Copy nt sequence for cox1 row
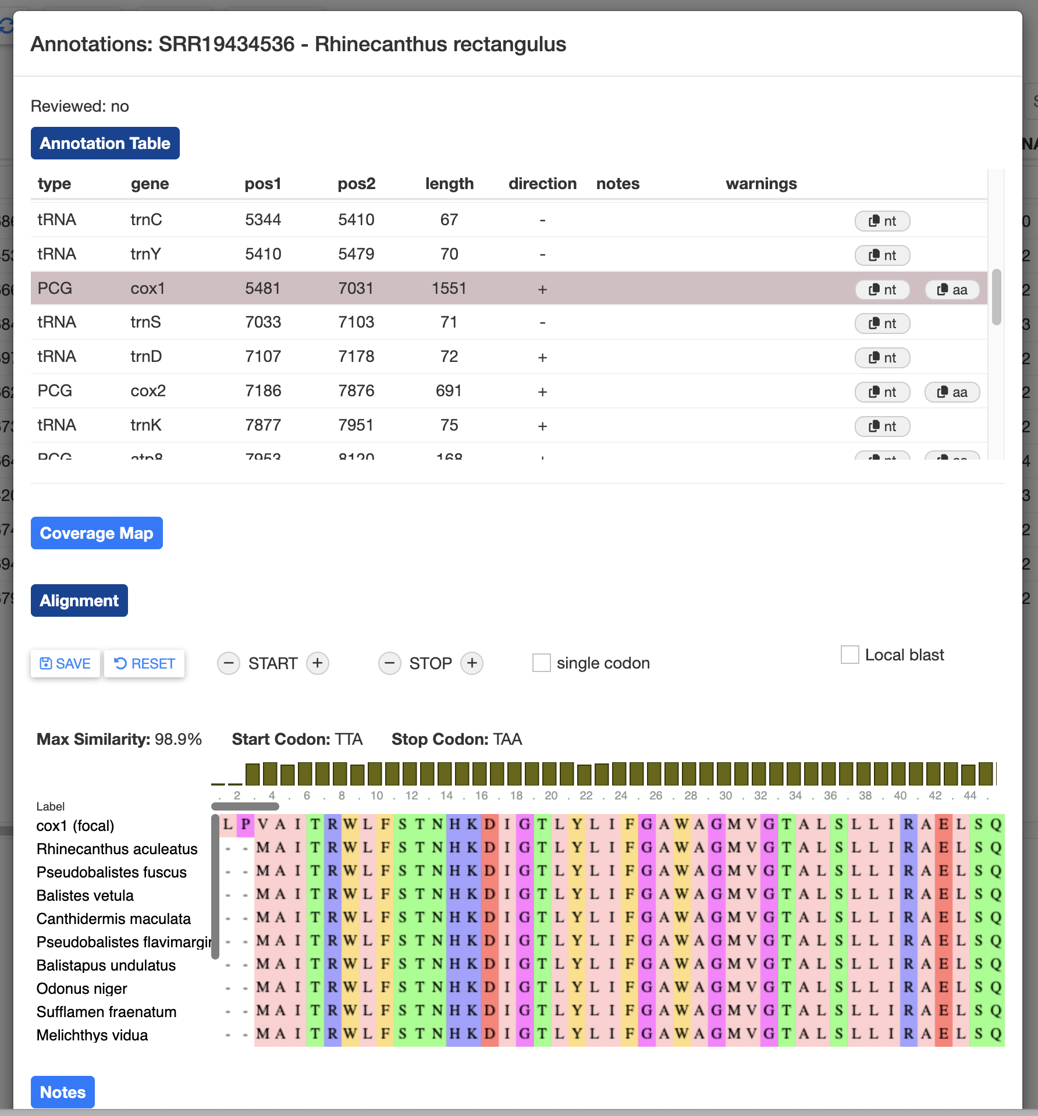 [x=882, y=290]
